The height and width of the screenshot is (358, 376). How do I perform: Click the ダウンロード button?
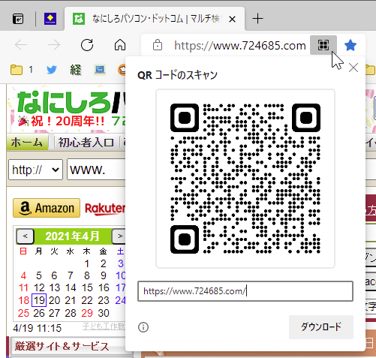tap(321, 327)
